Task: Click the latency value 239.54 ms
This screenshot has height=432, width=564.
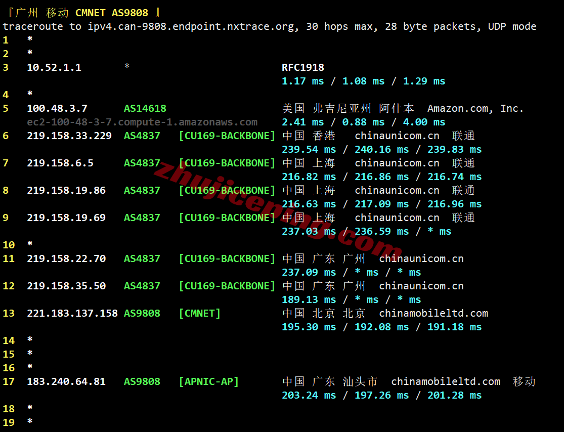Action: tap(309, 150)
